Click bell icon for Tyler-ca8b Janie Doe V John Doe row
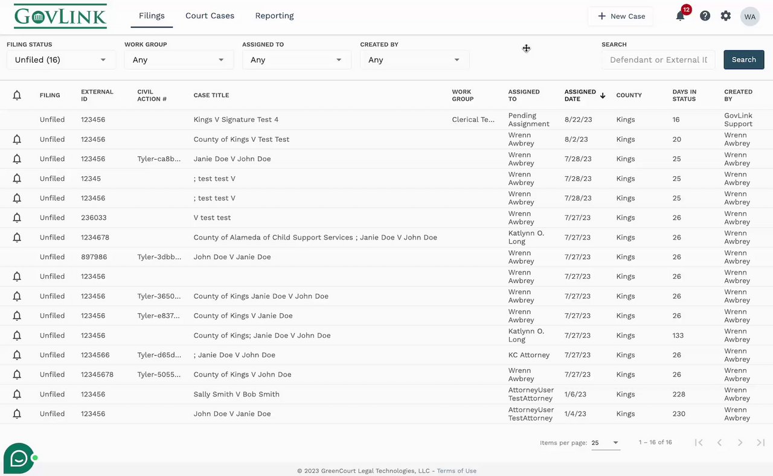 17,159
